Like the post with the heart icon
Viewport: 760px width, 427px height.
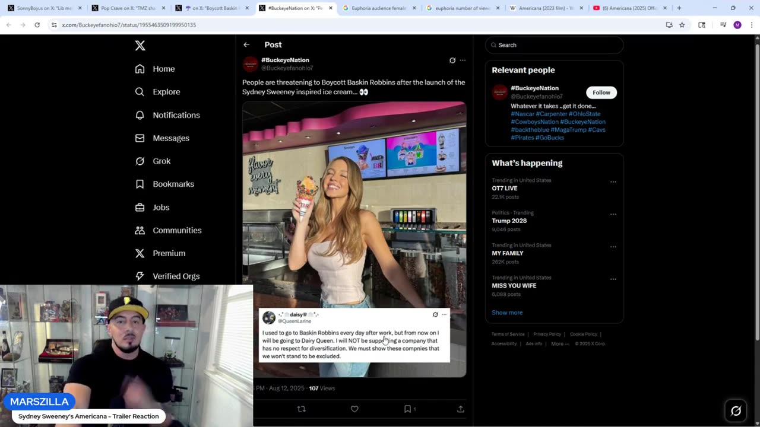coord(354,409)
